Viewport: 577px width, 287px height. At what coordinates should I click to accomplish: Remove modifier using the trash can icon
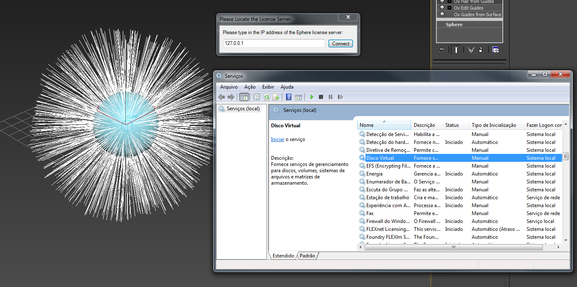point(481,50)
